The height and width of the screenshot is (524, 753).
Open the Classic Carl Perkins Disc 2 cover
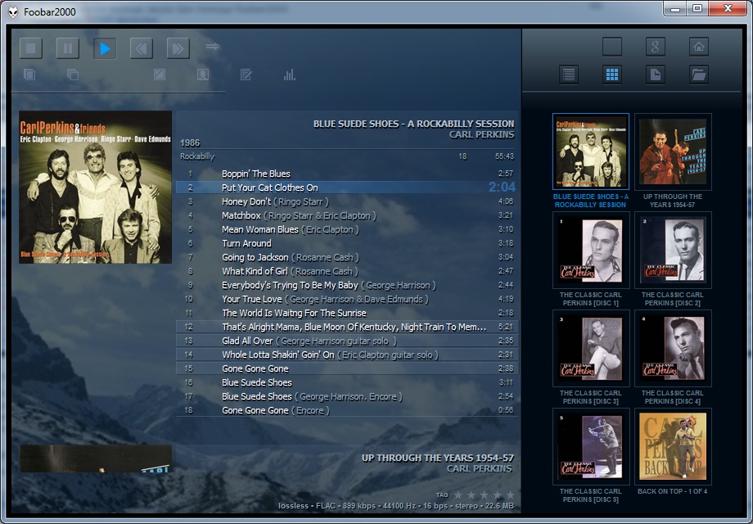[x=673, y=251]
